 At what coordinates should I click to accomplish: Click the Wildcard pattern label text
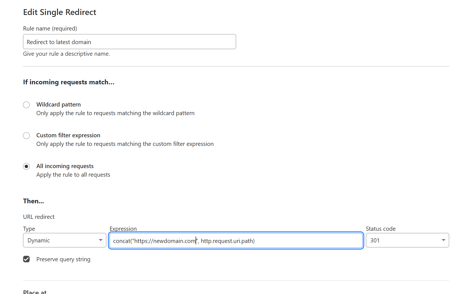[59, 105]
